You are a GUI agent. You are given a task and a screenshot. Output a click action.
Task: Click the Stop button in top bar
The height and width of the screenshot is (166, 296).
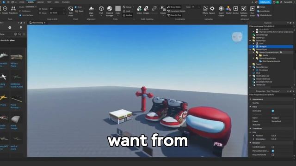click(x=8, y=2)
